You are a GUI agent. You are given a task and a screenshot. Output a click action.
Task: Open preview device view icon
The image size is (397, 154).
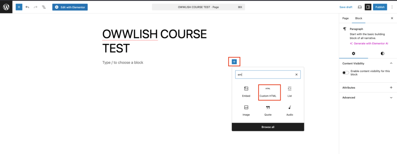(359, 7)
